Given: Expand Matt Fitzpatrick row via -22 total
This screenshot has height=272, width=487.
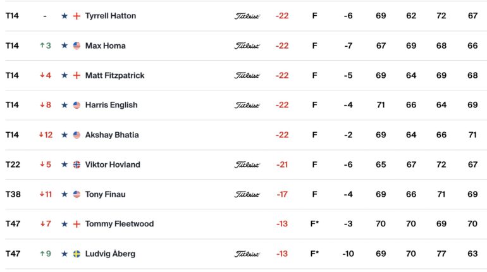Looking at the screenshot, I should click(282, 75).
